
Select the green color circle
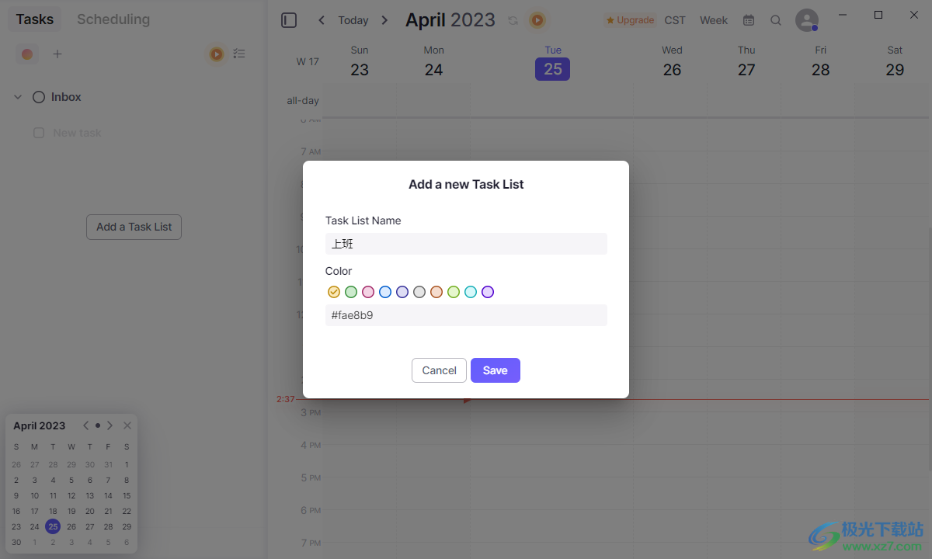tap(351, 292)
